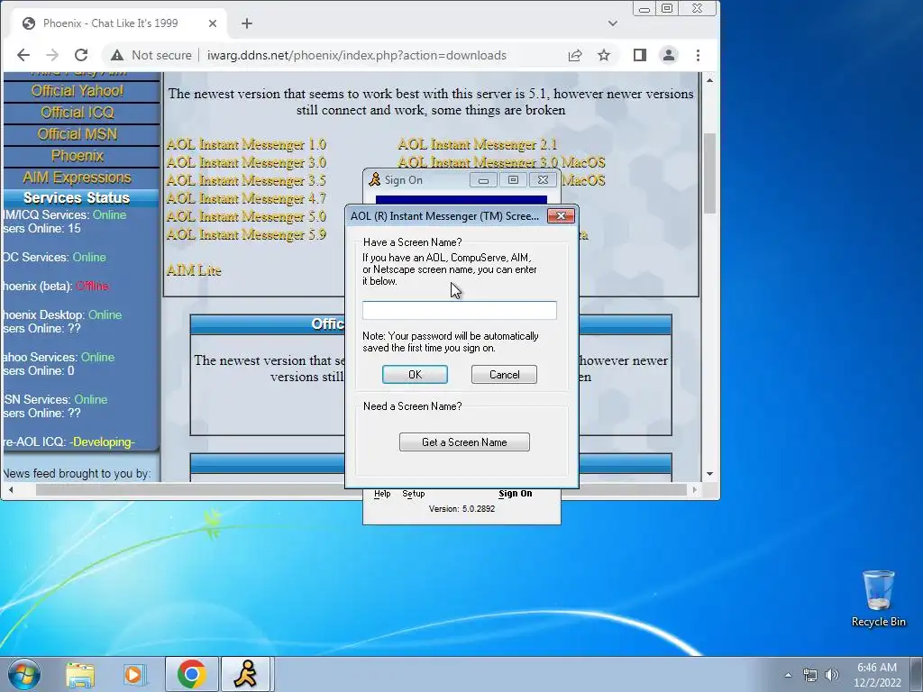
Task: Click the network icon in the system tray
Action: (x=810, y=675)
